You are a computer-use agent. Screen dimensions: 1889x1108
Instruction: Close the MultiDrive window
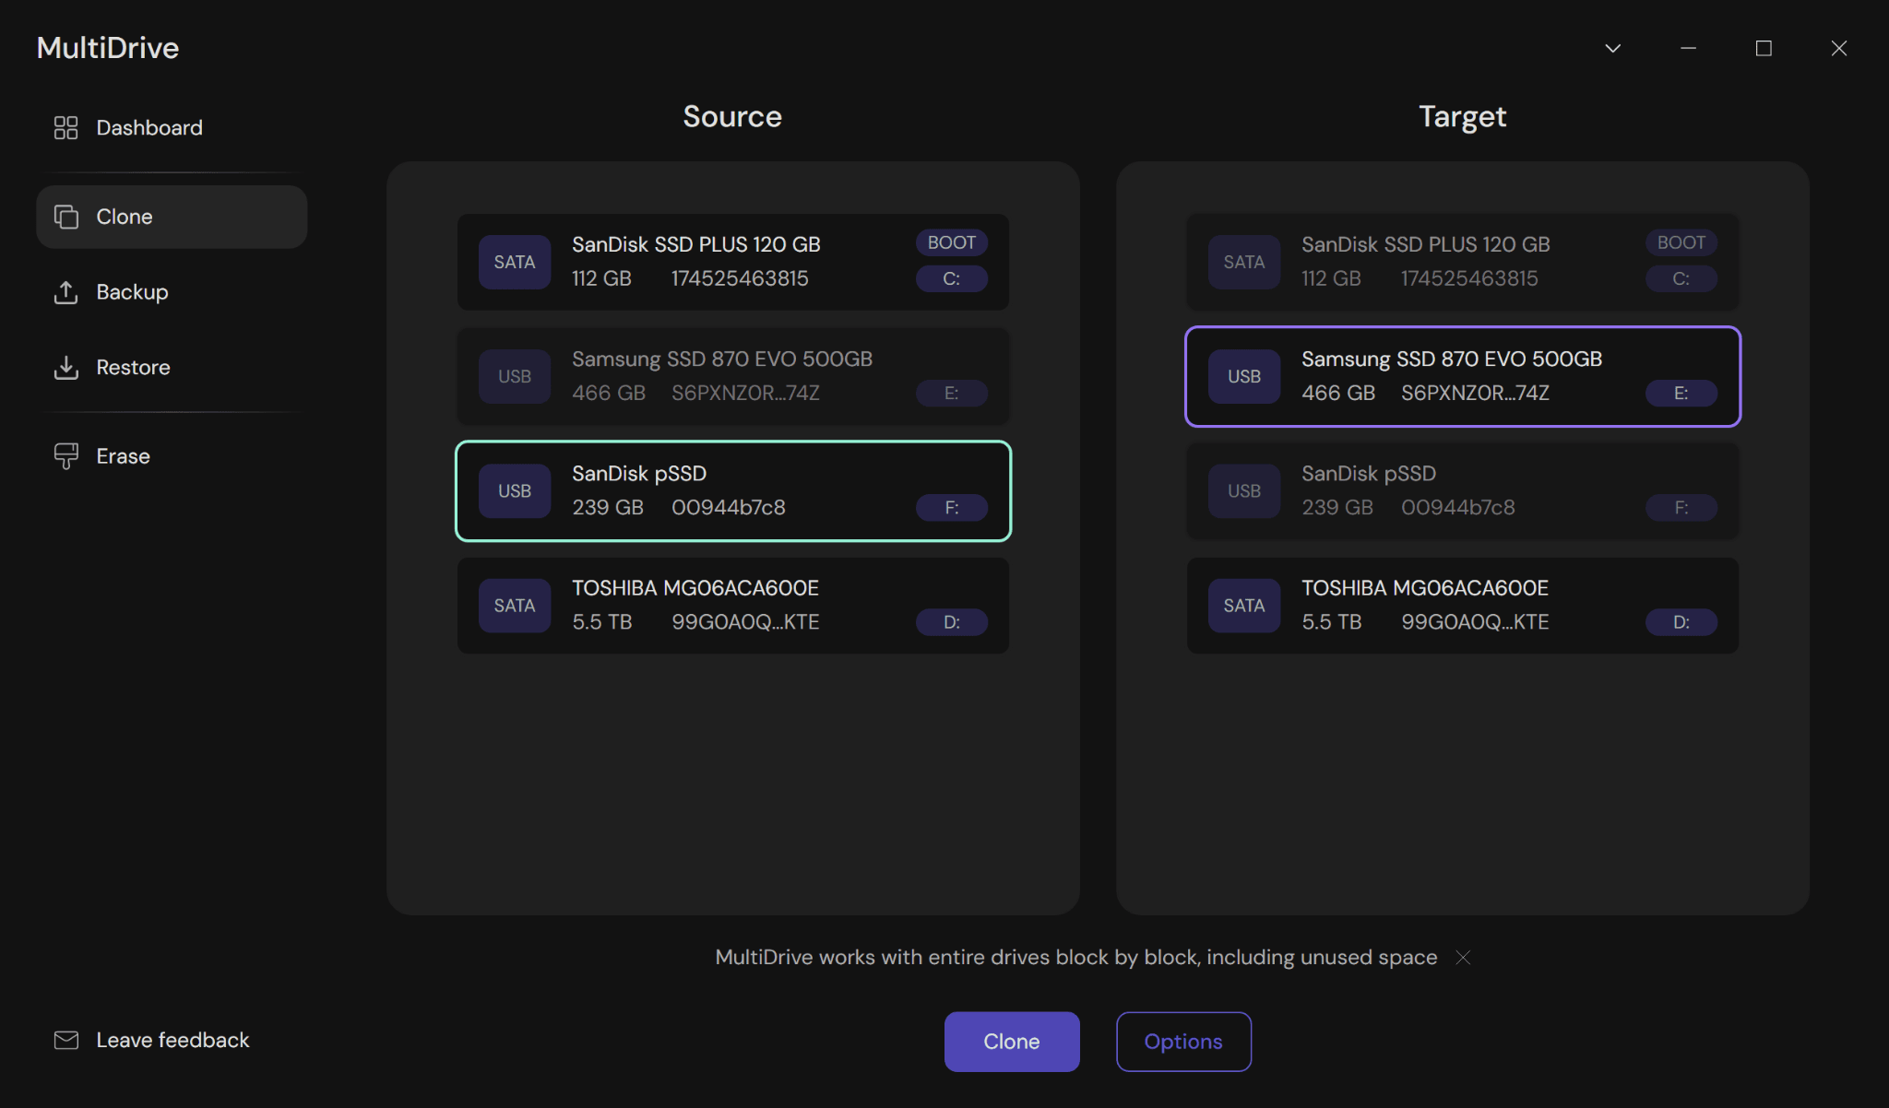1839,48
